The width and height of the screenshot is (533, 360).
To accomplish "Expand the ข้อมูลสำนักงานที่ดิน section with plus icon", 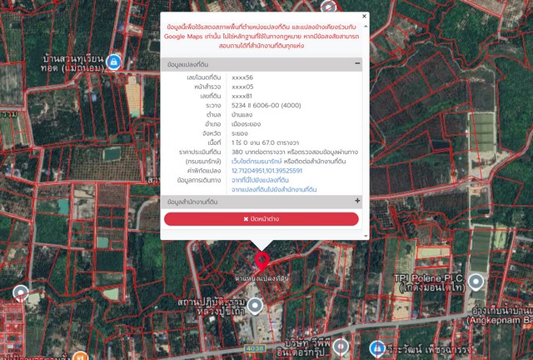I will 357,201.
